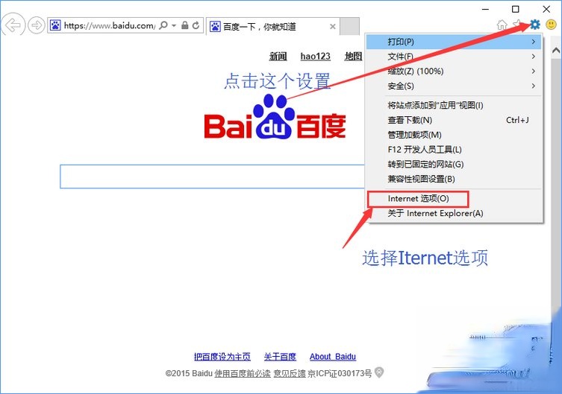Click the shield badge icon after ICP number
Image resolution: width=562 pixels, height=394 pixels.
[x=379, y=372]
